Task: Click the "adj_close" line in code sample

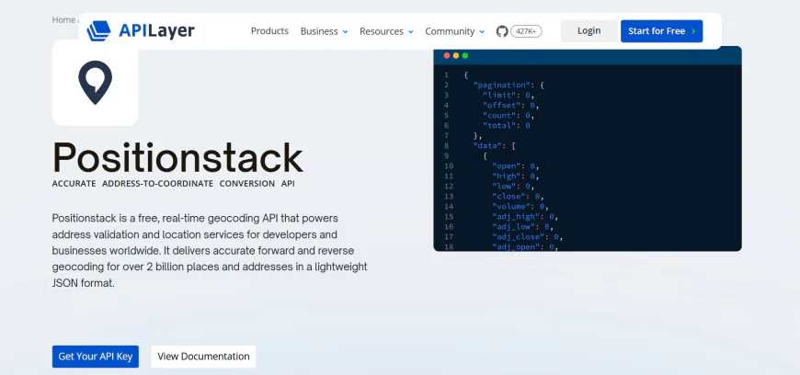Action: 527,237
